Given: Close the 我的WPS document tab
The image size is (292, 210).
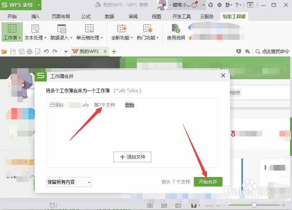Looking at the screenshot, I should (105, 52).
